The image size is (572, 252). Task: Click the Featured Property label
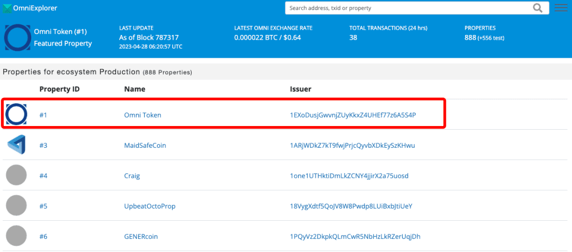(x=62, y=43)
